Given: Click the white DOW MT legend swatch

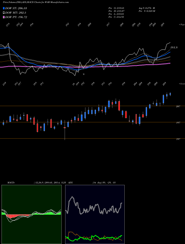Looking at the screenshot, I should [x=4, y=13].
